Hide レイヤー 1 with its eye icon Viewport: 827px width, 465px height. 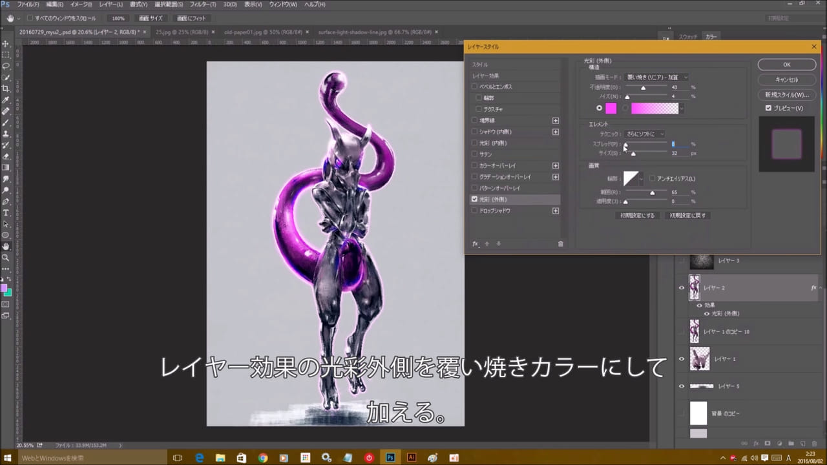681,359
